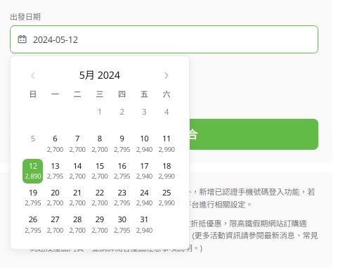Choose May 28 date cell

click(77, 224)
